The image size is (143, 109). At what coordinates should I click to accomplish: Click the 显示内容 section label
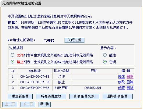pyautogui.click(x=108, y=48)
